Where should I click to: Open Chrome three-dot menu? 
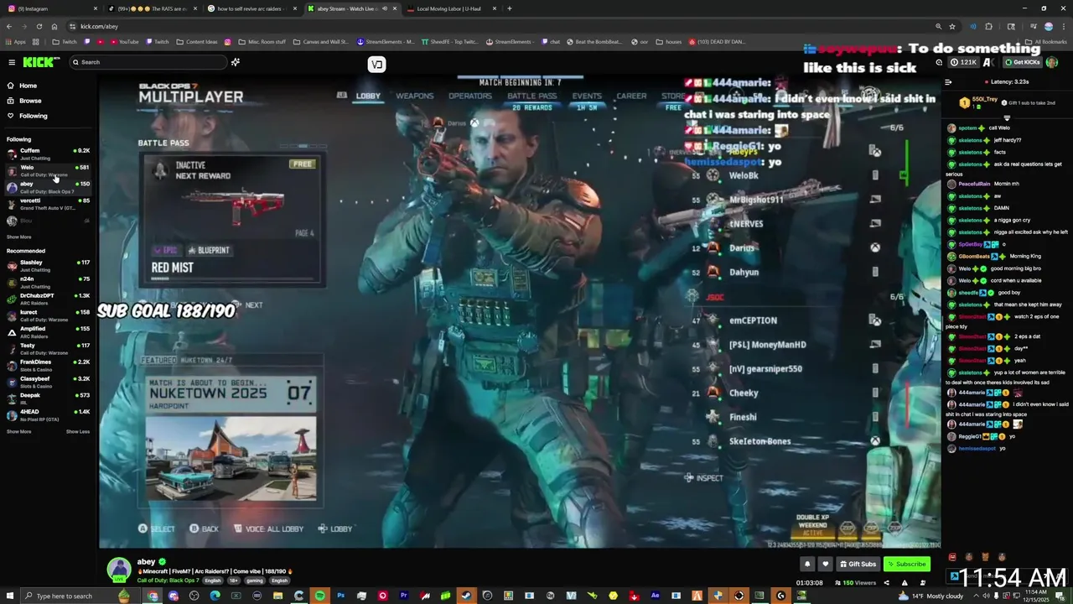[x=1063, y=26]
